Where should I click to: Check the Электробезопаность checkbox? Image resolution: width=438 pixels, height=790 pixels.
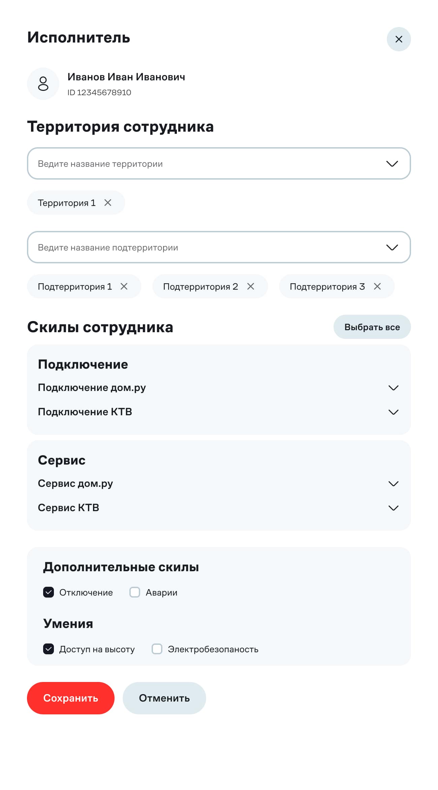point(157,649)
